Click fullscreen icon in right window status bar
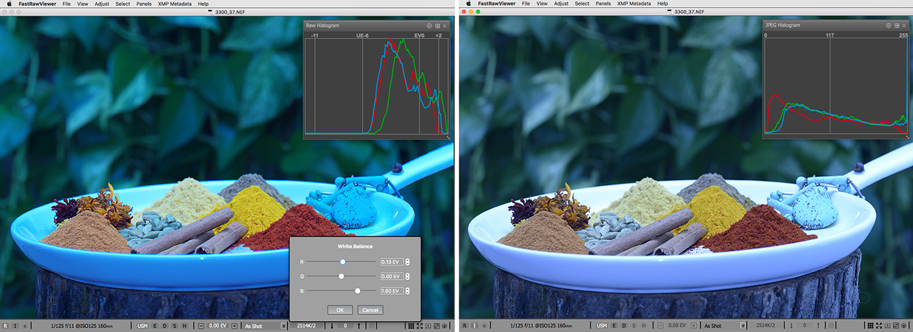Image resolution: width=913 pixels, height=332 pixels. point(880,325)
